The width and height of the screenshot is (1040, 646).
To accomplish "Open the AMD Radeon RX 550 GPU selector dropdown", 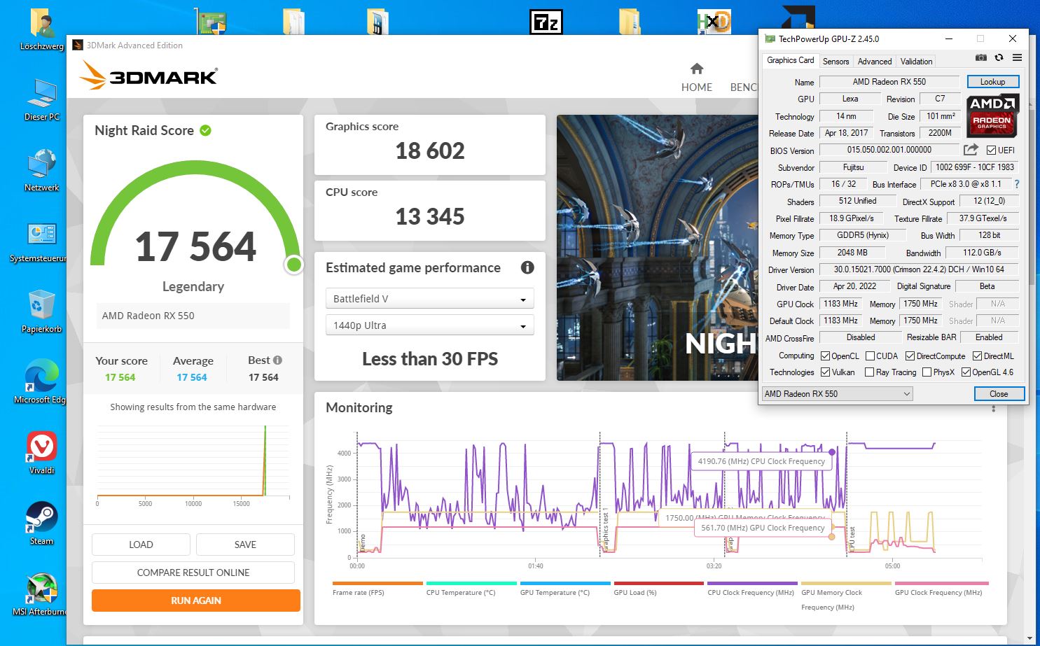I will point(838,393).
